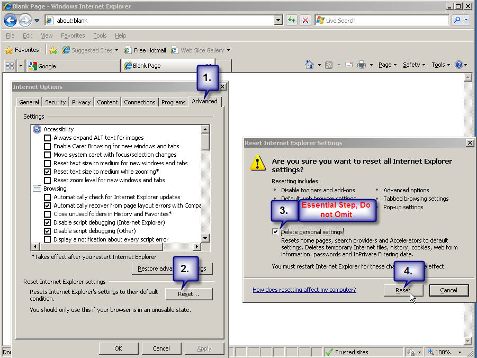The height and width of the screenshot is (358, 477).
Task: Open the recent pages dropdown next to Forward
Action: pos(37,21)
